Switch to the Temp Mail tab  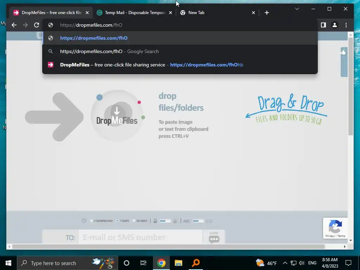134,13
